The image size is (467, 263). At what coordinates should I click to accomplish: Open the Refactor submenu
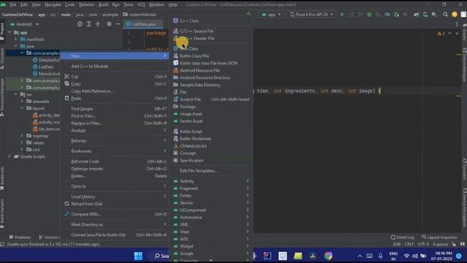point(115,141)
